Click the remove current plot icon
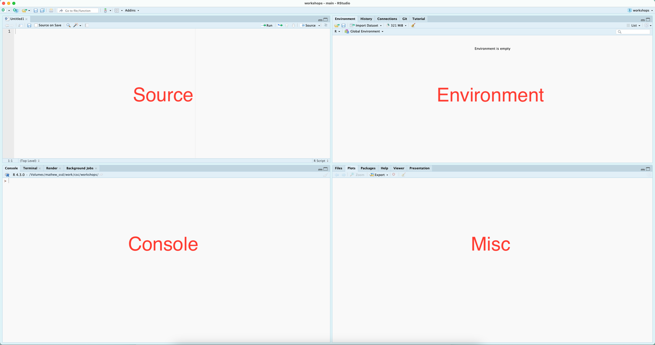 394,175
